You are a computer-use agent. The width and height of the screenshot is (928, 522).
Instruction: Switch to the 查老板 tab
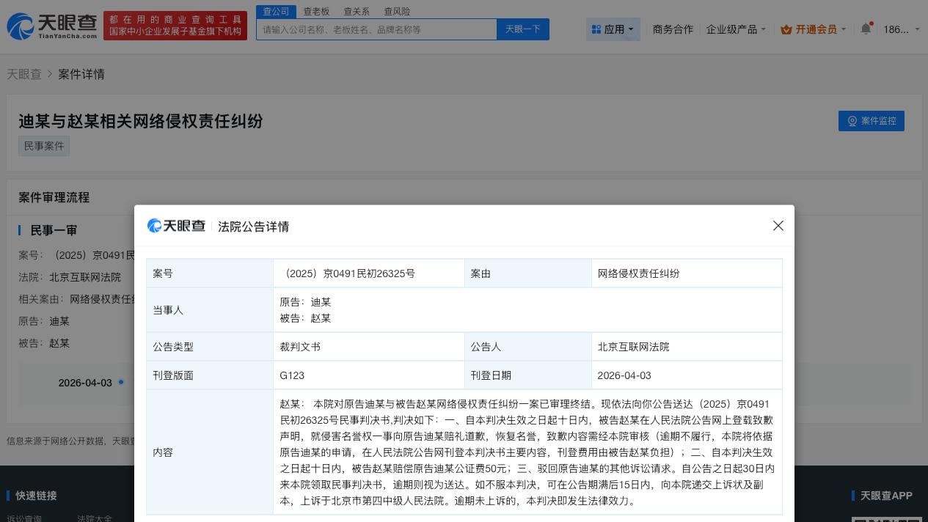coord(316,11)
